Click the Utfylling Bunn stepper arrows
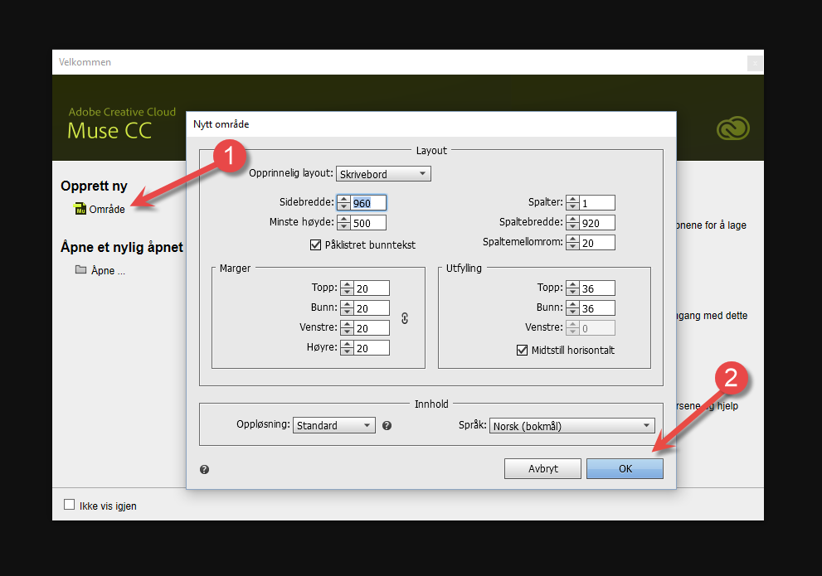Viewport: 822px width, 576px height. coord(573,308)
